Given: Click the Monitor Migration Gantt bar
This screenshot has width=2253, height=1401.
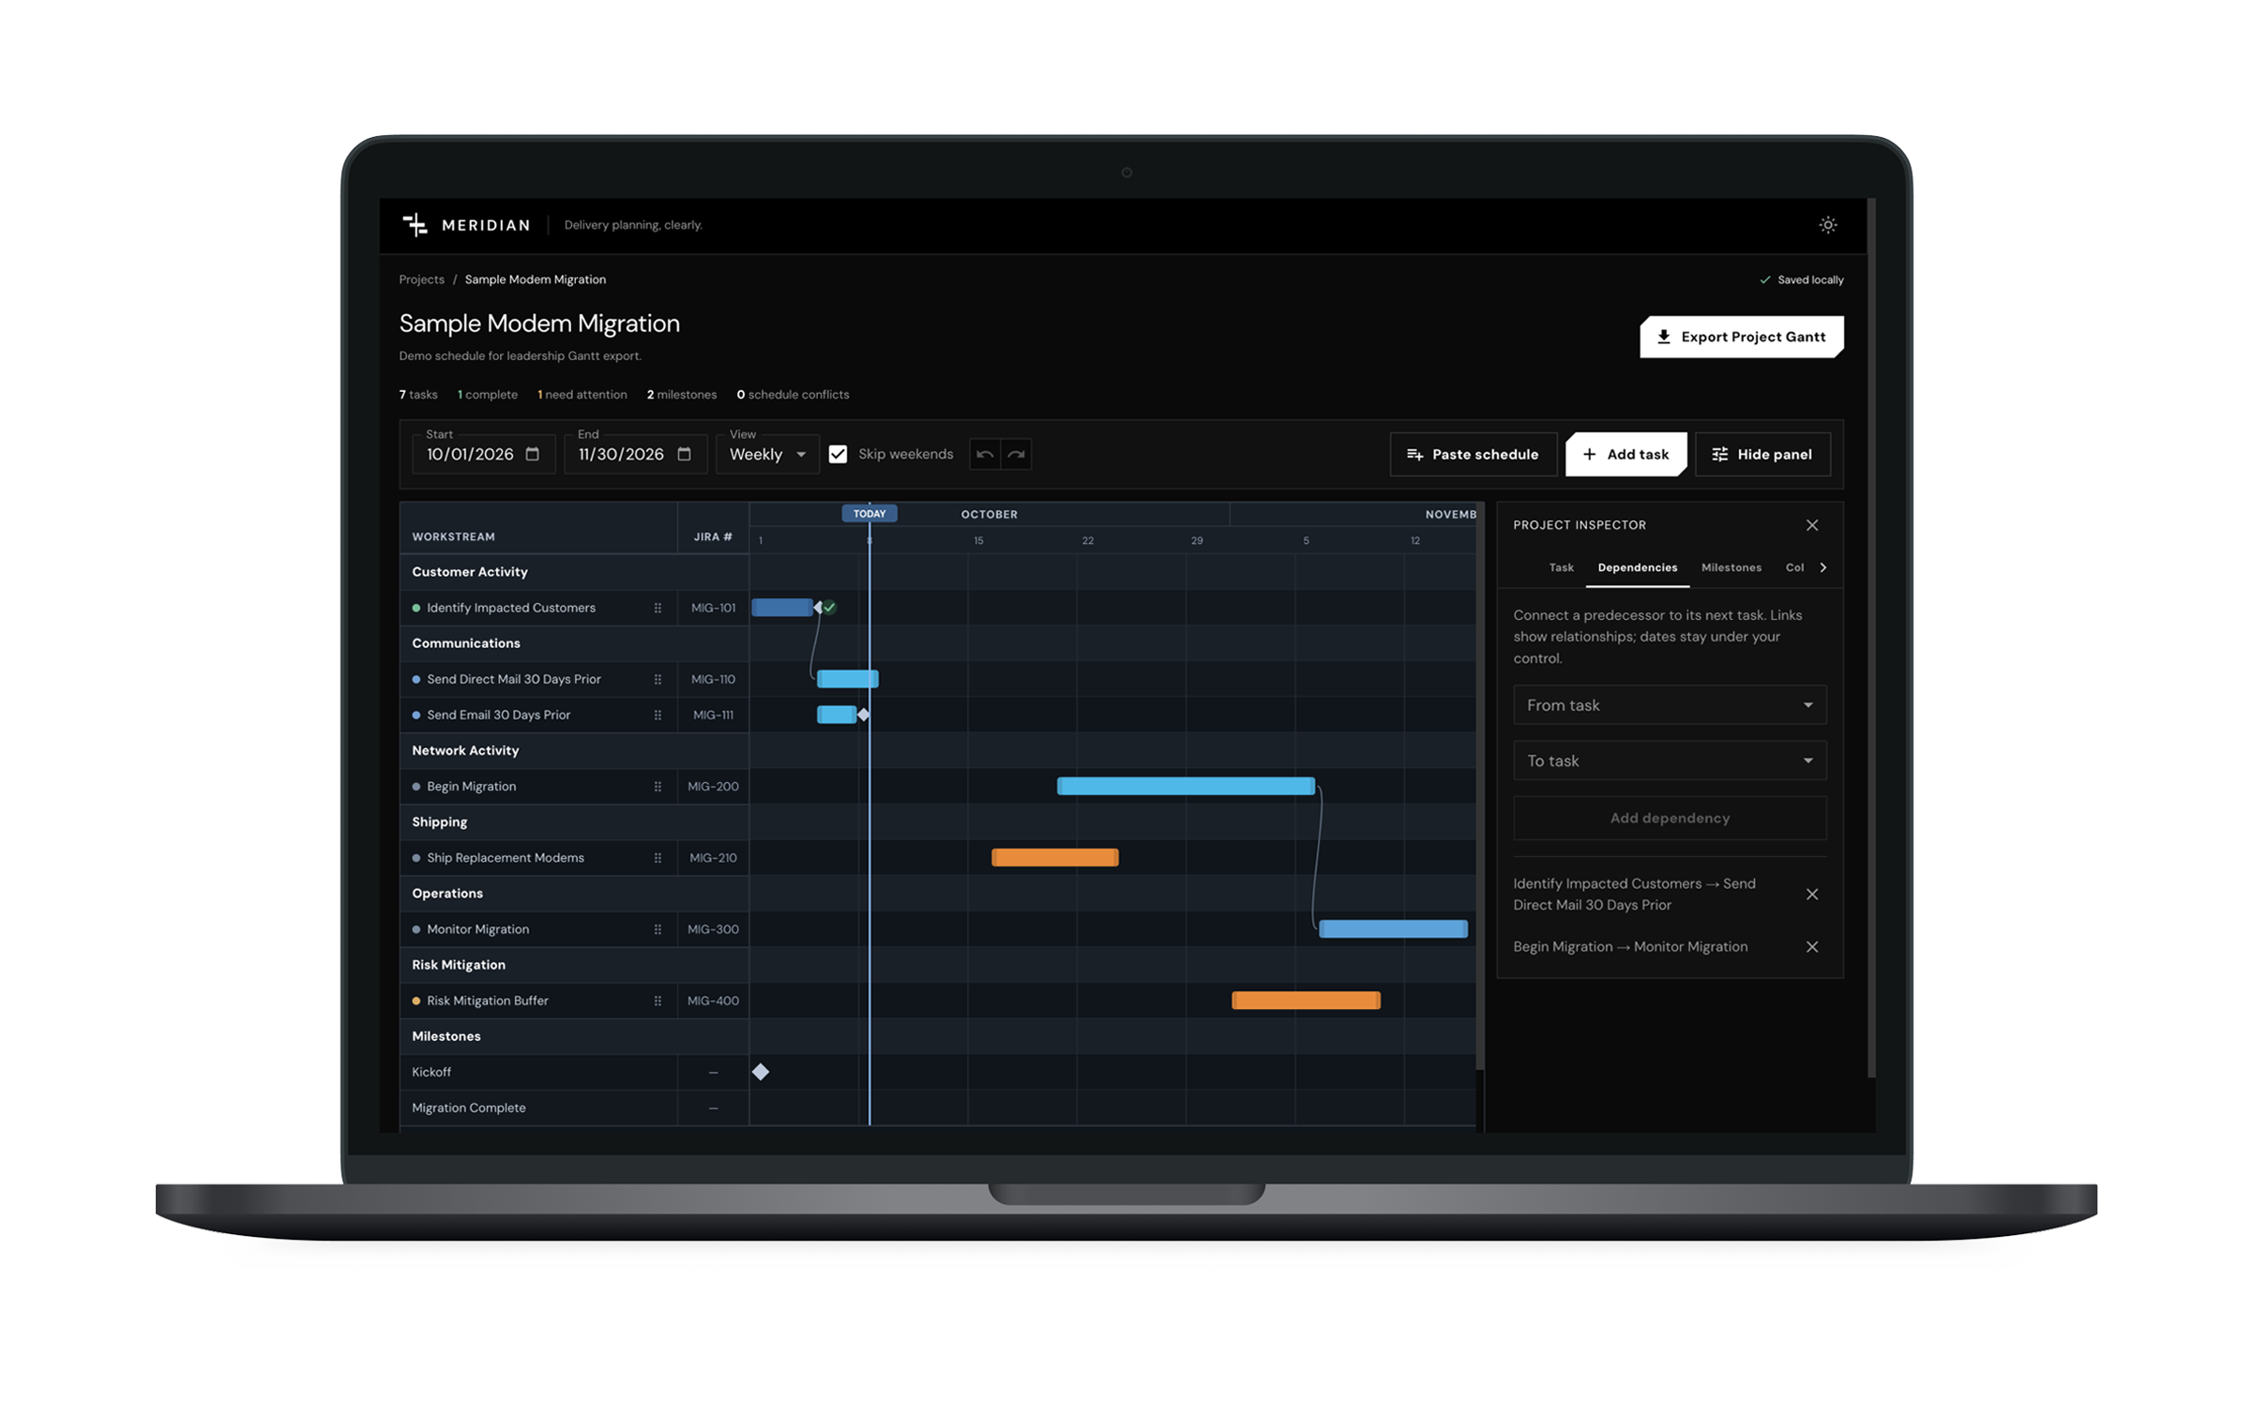Looking at the screenshot, I should click(x=1393, y=929).
